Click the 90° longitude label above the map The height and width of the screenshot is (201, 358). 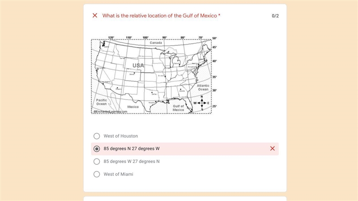tap(165, 38)
